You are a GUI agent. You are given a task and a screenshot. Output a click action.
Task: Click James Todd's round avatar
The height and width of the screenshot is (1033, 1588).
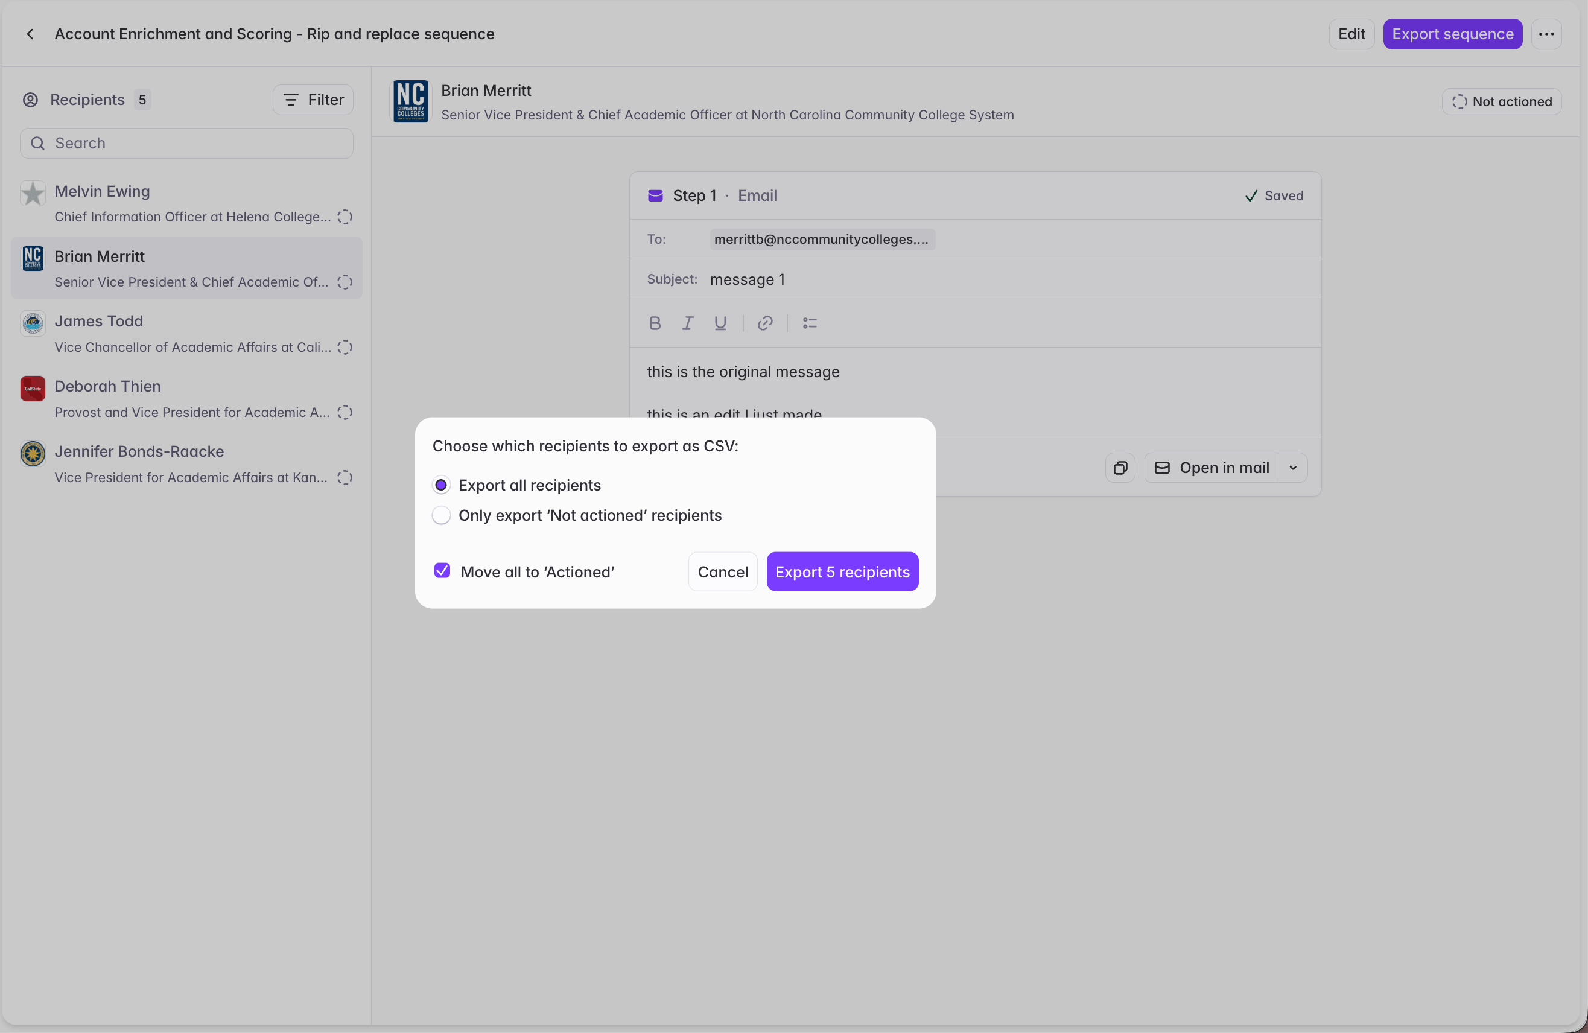click(x=32, y=323)
